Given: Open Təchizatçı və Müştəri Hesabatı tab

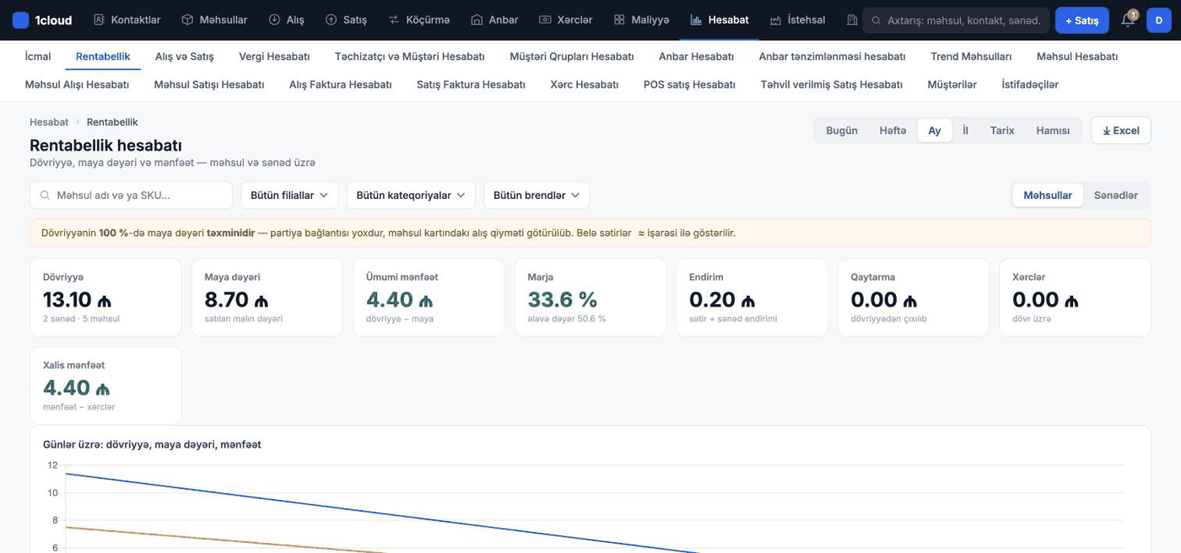Looking at the screenshot, I should point(409,56).
